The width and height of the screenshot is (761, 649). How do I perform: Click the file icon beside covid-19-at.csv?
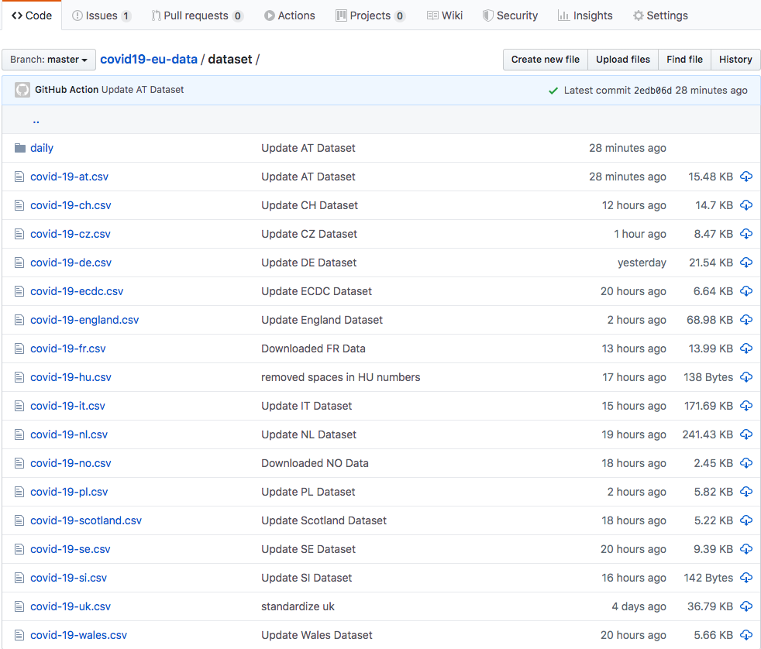pos(19,177)
